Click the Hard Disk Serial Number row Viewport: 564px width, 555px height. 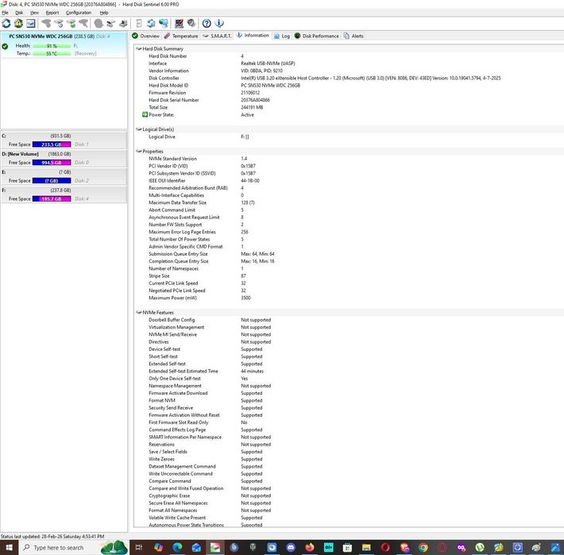click(349, 100)
